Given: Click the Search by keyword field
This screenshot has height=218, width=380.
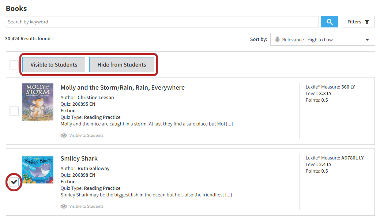Looking at the screenshot, I should 162,22.
